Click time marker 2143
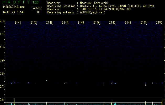The image size is (165, 105). 49,23
